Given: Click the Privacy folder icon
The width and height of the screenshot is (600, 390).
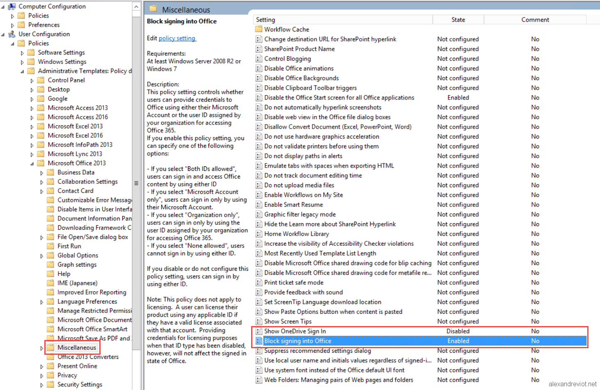Looking at the screenshot, I should click(x=50, y=375).
